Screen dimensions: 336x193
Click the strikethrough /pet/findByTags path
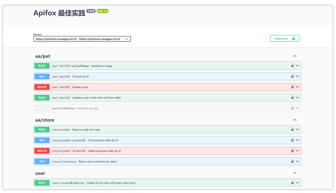point(63,108)
